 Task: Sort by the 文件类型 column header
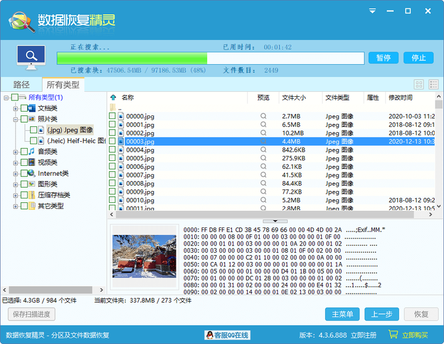coord(337,97)
